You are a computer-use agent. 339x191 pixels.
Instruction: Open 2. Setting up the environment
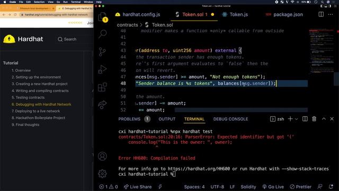tap(36, 77)
